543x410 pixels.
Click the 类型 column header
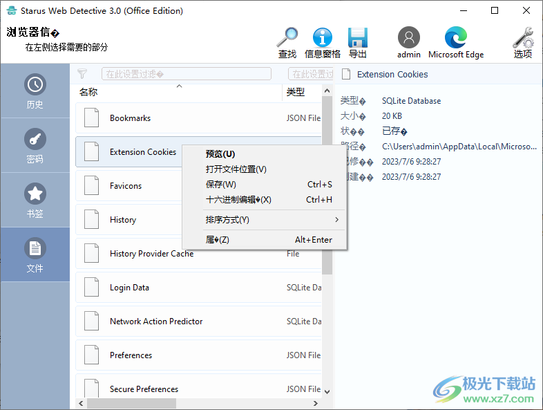tap(302, 92)
